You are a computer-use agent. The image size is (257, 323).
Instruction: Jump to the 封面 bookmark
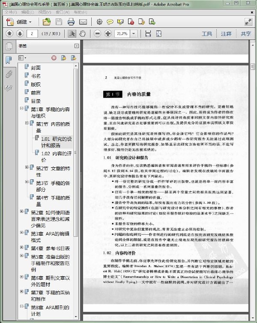(x=36, y=68)
